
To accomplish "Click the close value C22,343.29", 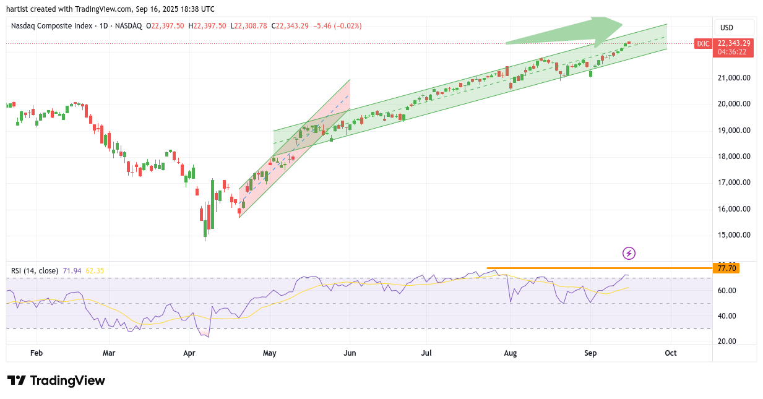I will pos(290,26).
